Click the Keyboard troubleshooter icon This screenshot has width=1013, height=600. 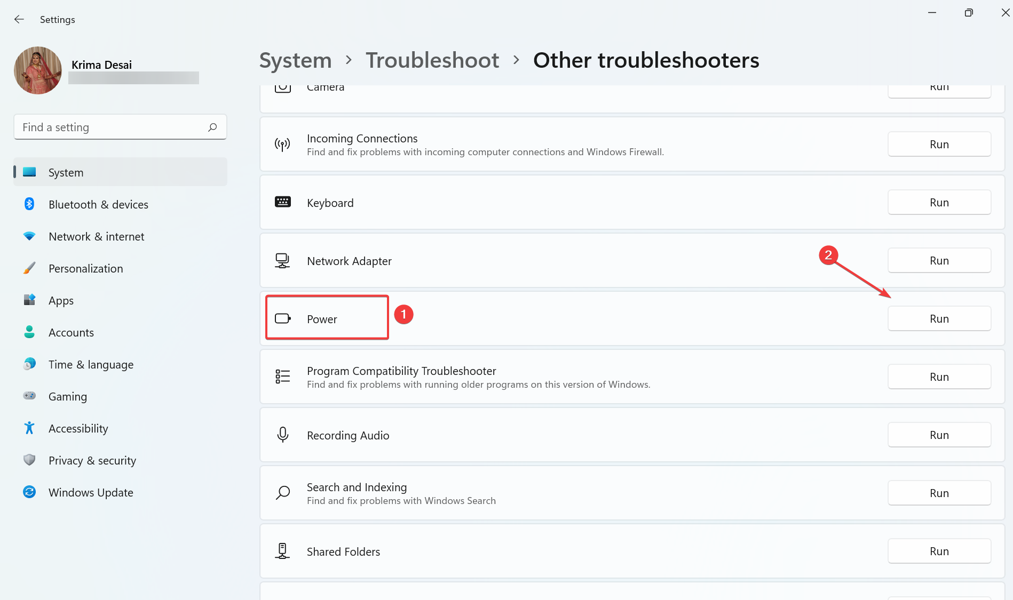282,202
